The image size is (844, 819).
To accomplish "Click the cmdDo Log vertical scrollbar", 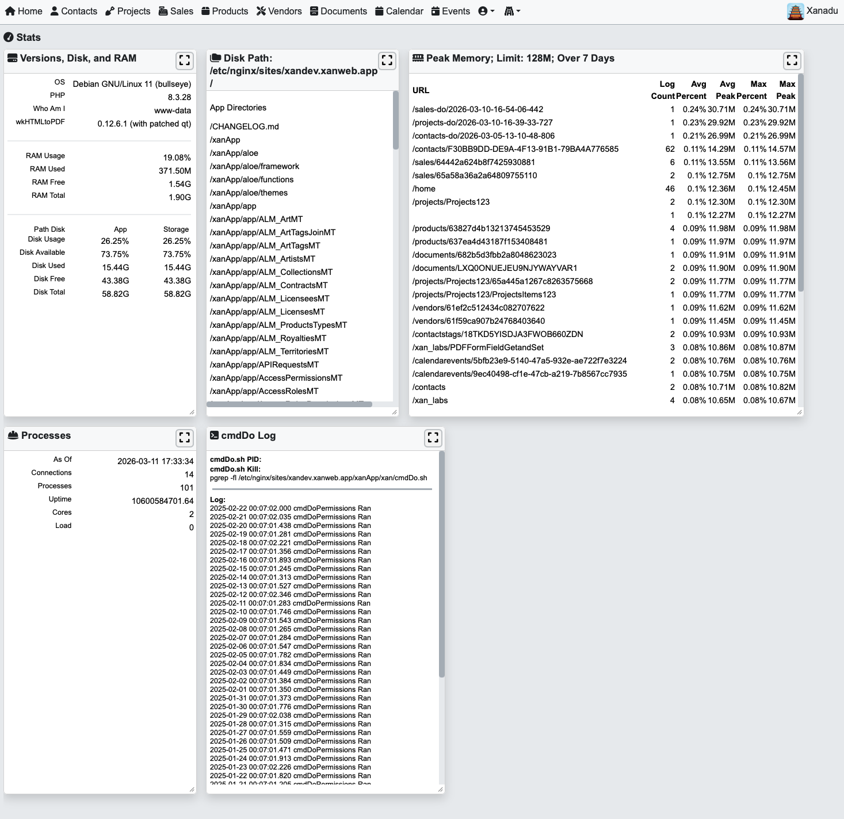I will pyautogui.click(x=441, y=564).
